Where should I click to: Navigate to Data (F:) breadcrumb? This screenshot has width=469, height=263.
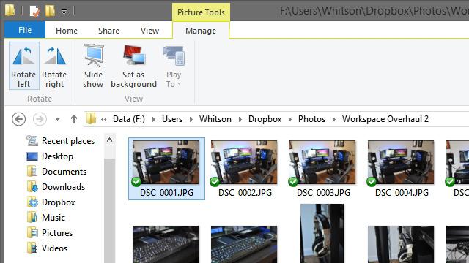tap(129, 119)
